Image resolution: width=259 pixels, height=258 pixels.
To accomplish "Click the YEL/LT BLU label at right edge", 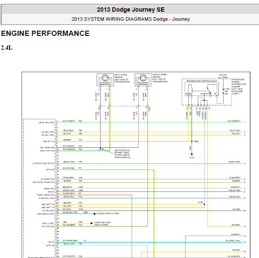I will (234, 131).
